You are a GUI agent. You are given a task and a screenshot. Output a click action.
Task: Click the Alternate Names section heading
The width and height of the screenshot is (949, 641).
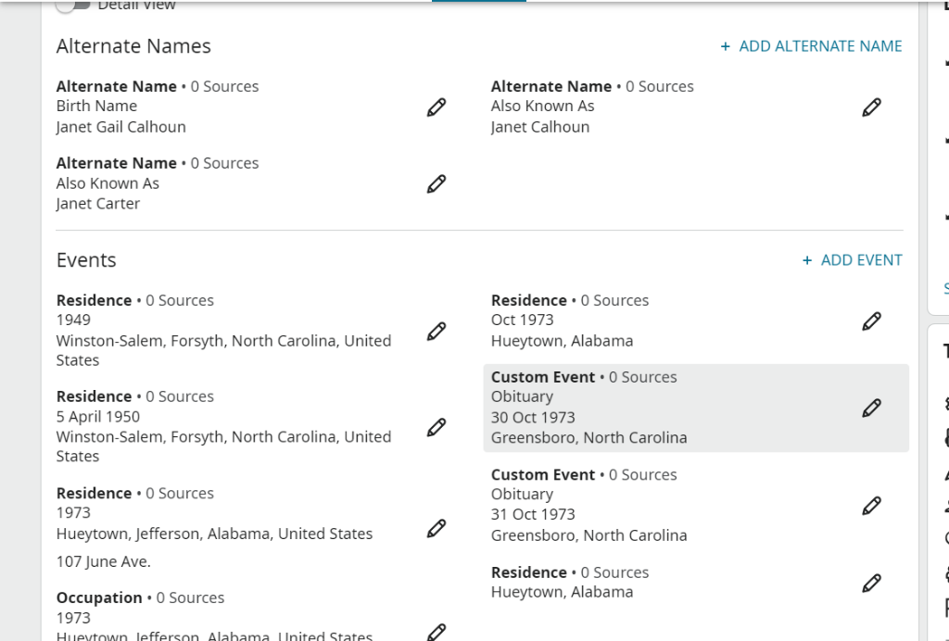pos(133,46)
